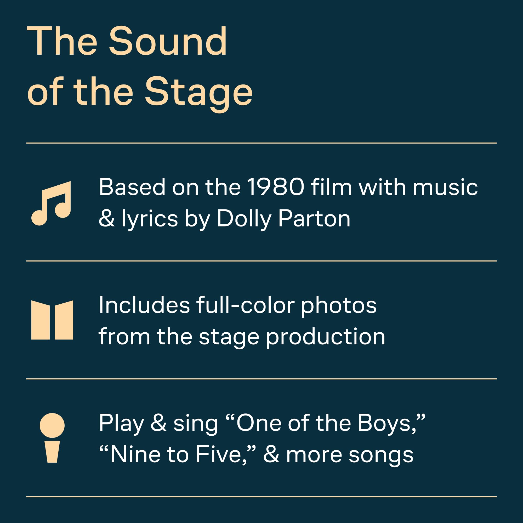Click the music note icon
This screenshot has height=523, width=523.
(x=51, y=203)
